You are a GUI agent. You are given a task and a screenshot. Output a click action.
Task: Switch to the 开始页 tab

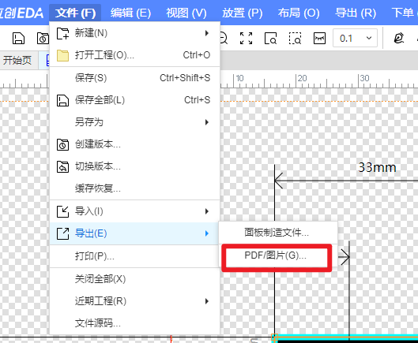tap(17, 60)
